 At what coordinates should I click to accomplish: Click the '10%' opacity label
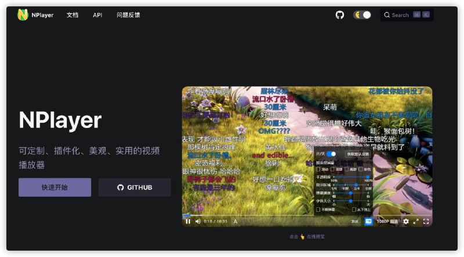point(334,181)
